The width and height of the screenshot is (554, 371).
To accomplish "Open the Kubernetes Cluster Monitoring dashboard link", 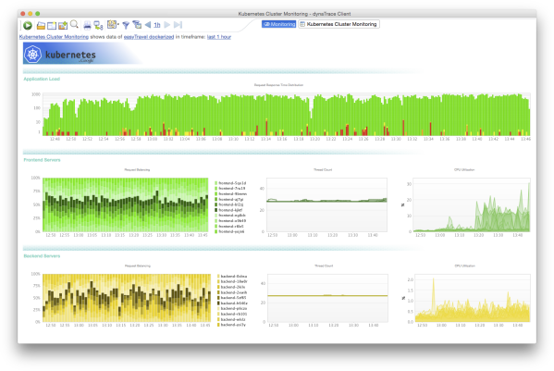I will pyautogui.click(x=54, y=37).
